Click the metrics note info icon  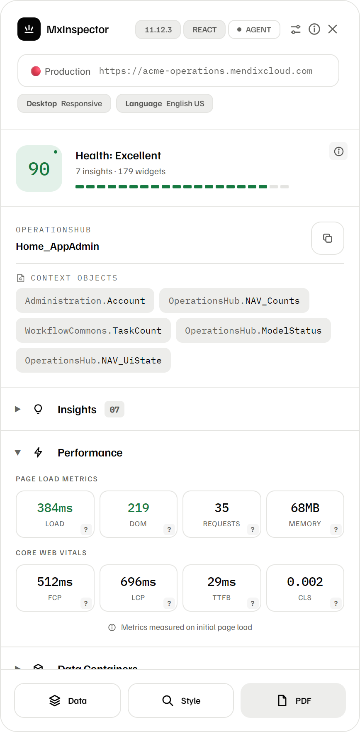click(112, 627)
